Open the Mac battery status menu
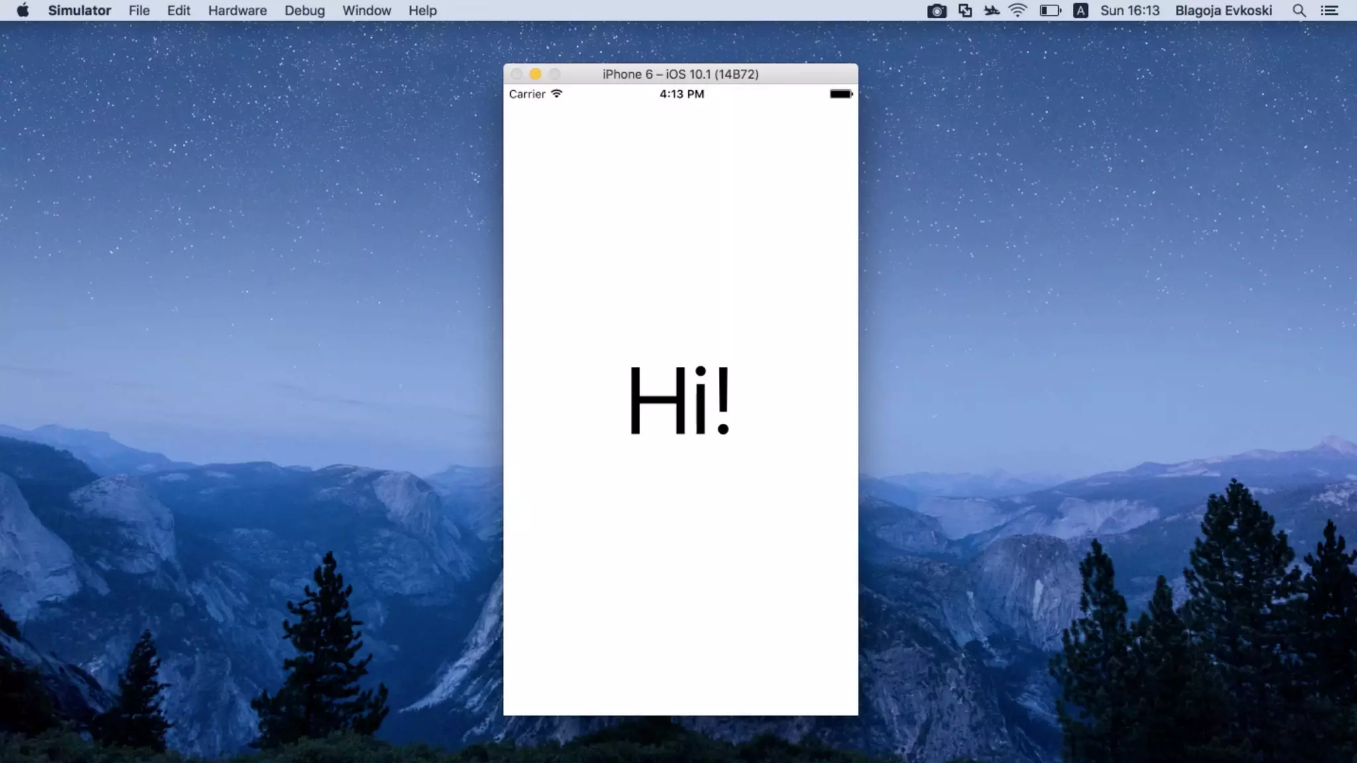The height and width of the screenshot is (763, 1357). tap(1050, 11)
